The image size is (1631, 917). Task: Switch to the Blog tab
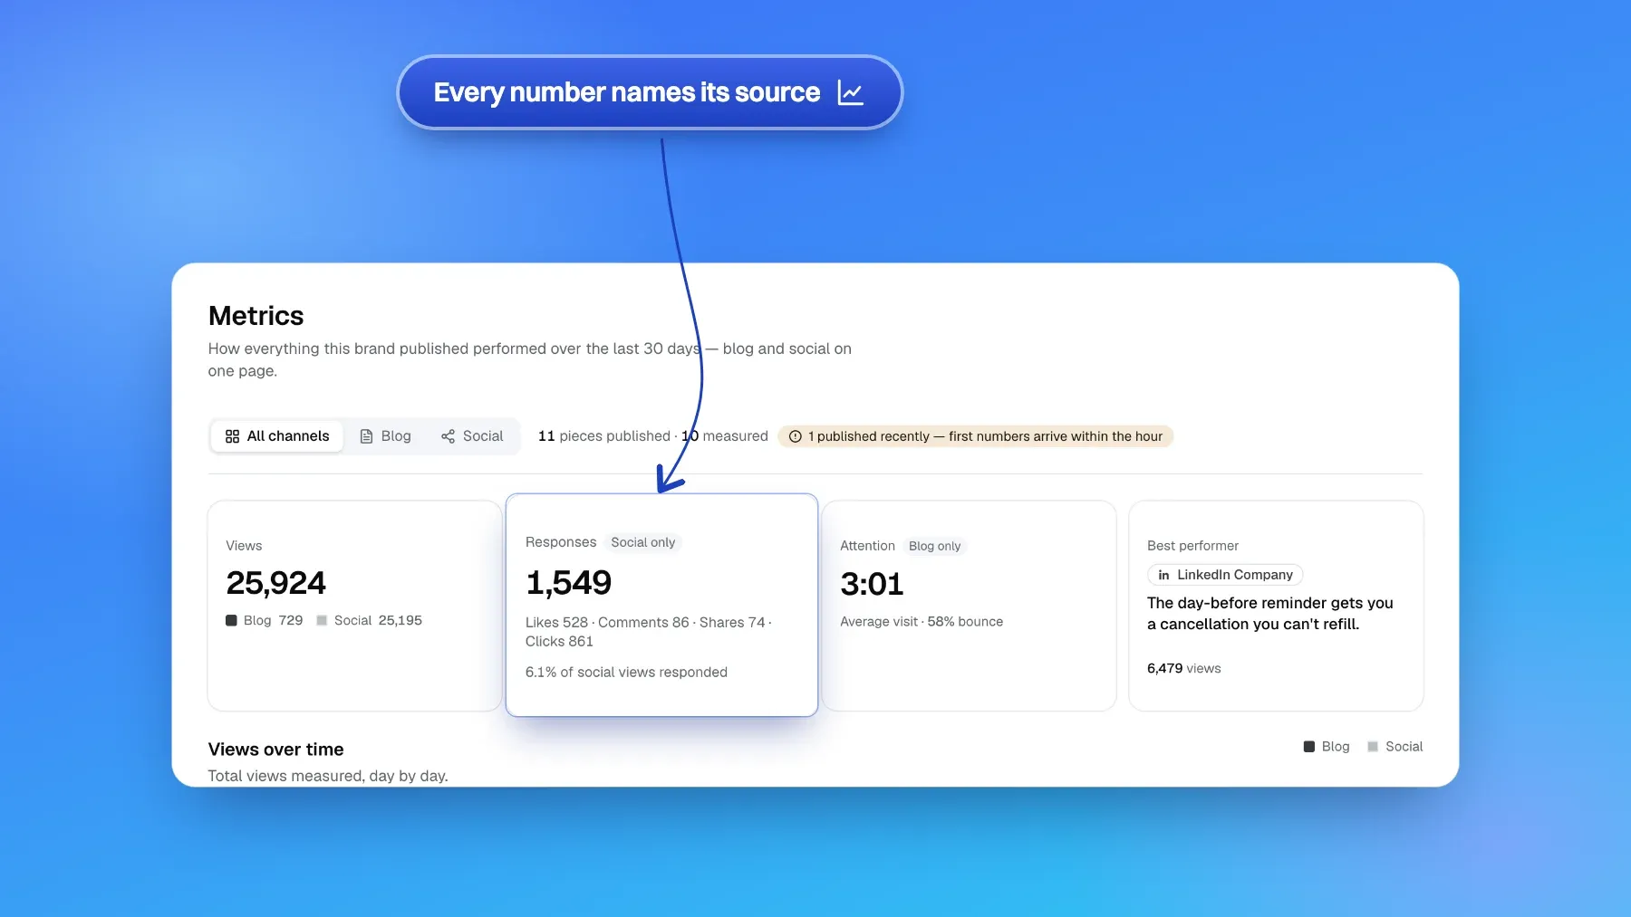click(385, 436)
